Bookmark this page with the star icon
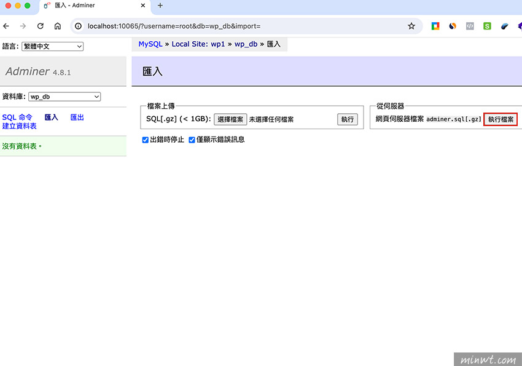Viewport: 522px width, 366px height. coord(411,26)
